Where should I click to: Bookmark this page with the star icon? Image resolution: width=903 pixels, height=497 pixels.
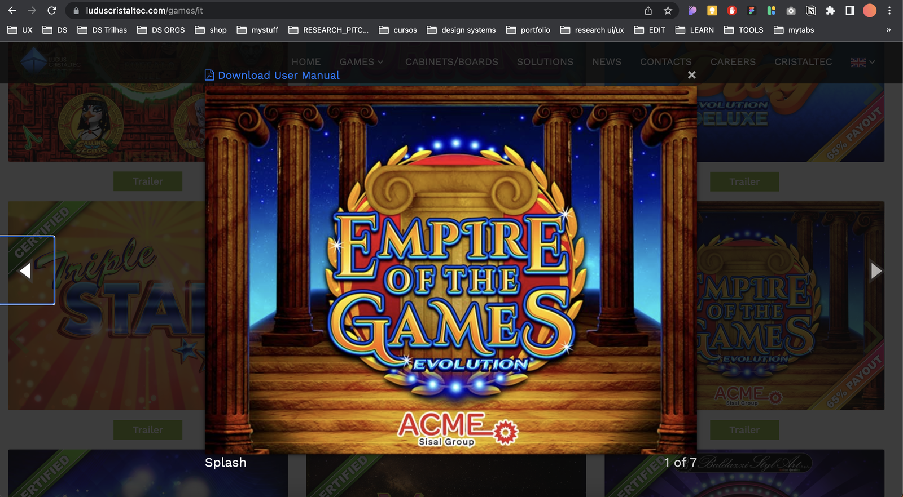[668, 10]
